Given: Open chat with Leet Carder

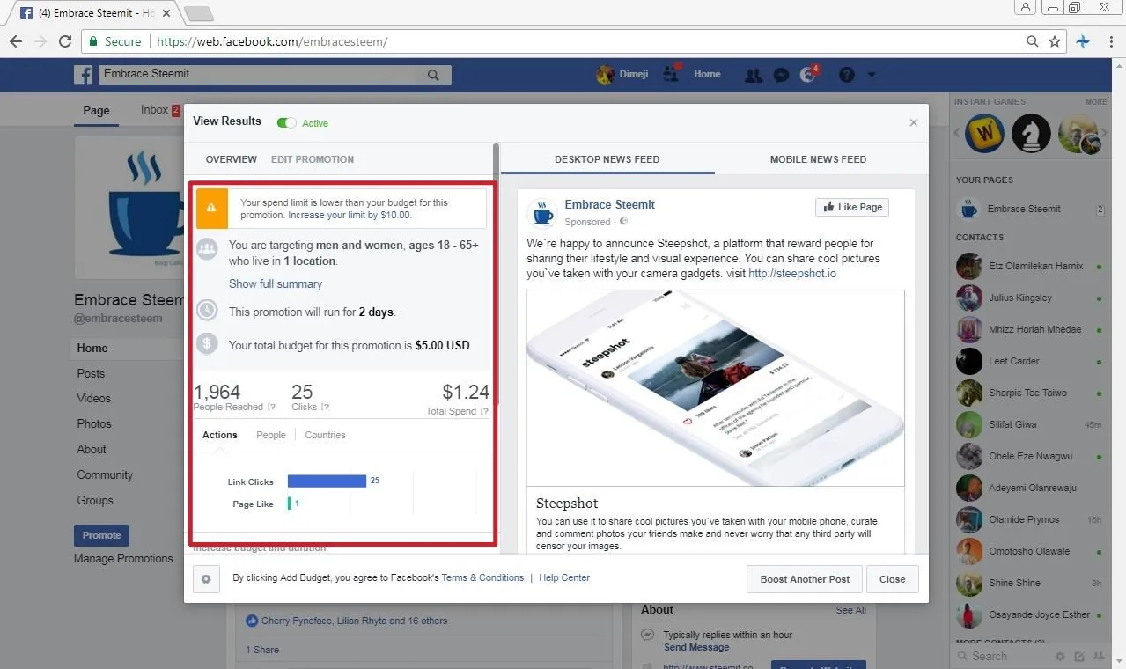Looking at the screenshot, I should 1031,361.
